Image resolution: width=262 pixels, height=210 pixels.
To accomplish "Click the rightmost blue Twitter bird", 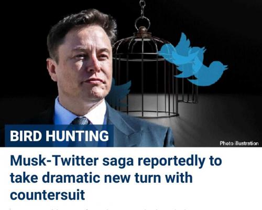I will pos(209,73).
